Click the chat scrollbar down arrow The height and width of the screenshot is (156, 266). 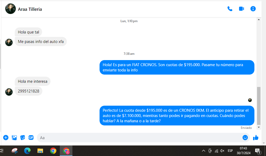point(259,127)
